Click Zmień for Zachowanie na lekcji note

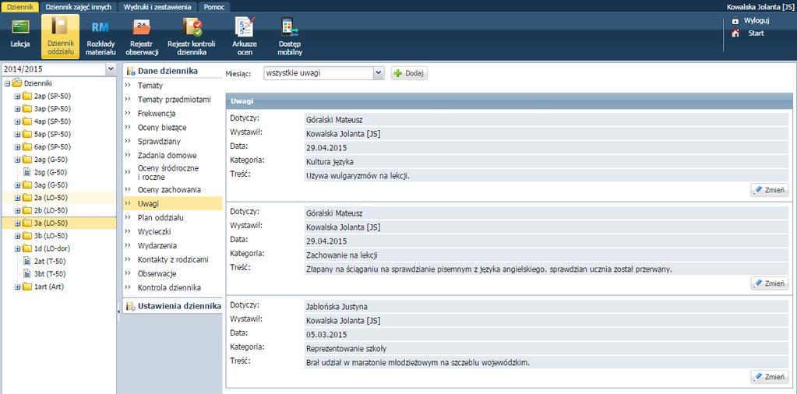(770, 283)
